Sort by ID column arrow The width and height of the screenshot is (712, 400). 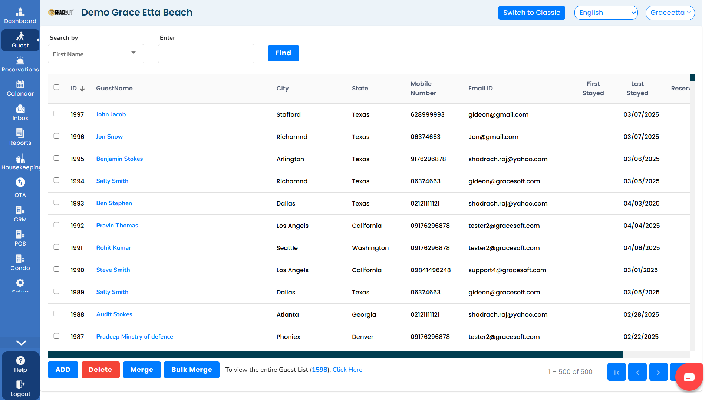(x=82, y=89)
